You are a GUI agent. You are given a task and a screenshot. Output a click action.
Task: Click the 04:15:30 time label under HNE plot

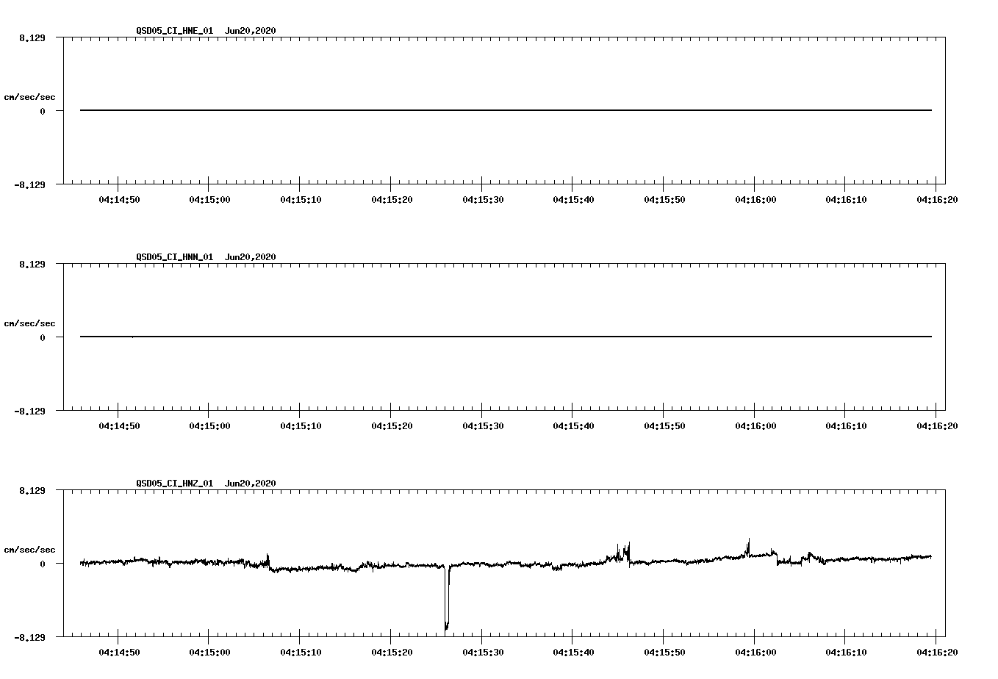coord(483,199)
